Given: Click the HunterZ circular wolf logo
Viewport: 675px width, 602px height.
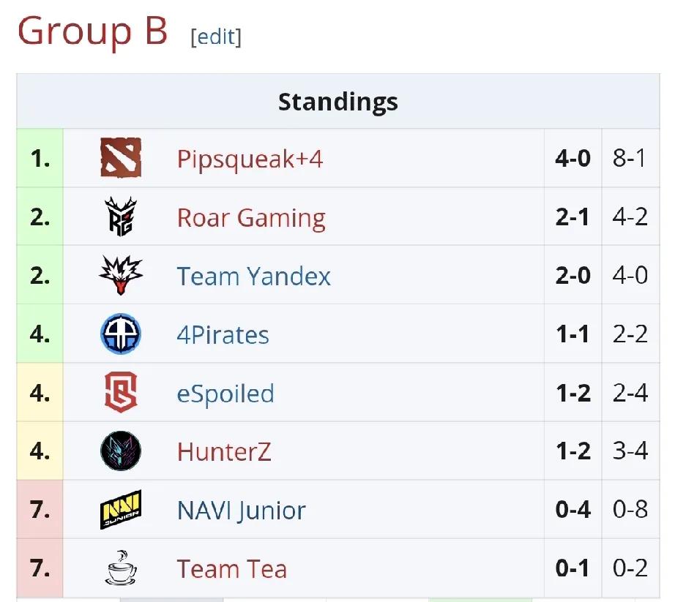Looking at the screenshot, I should tap(121, 451).
